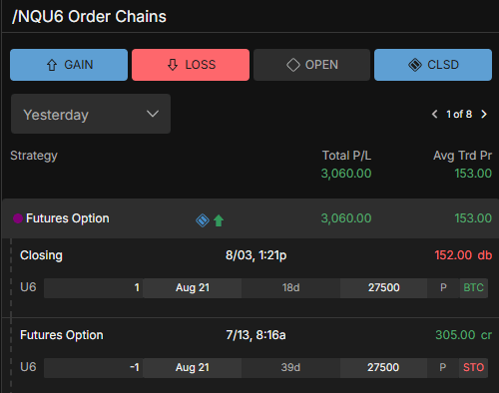Screen dimensions: 499x393
Task: Click the green up-arrow gain icon
Action: 219,220
